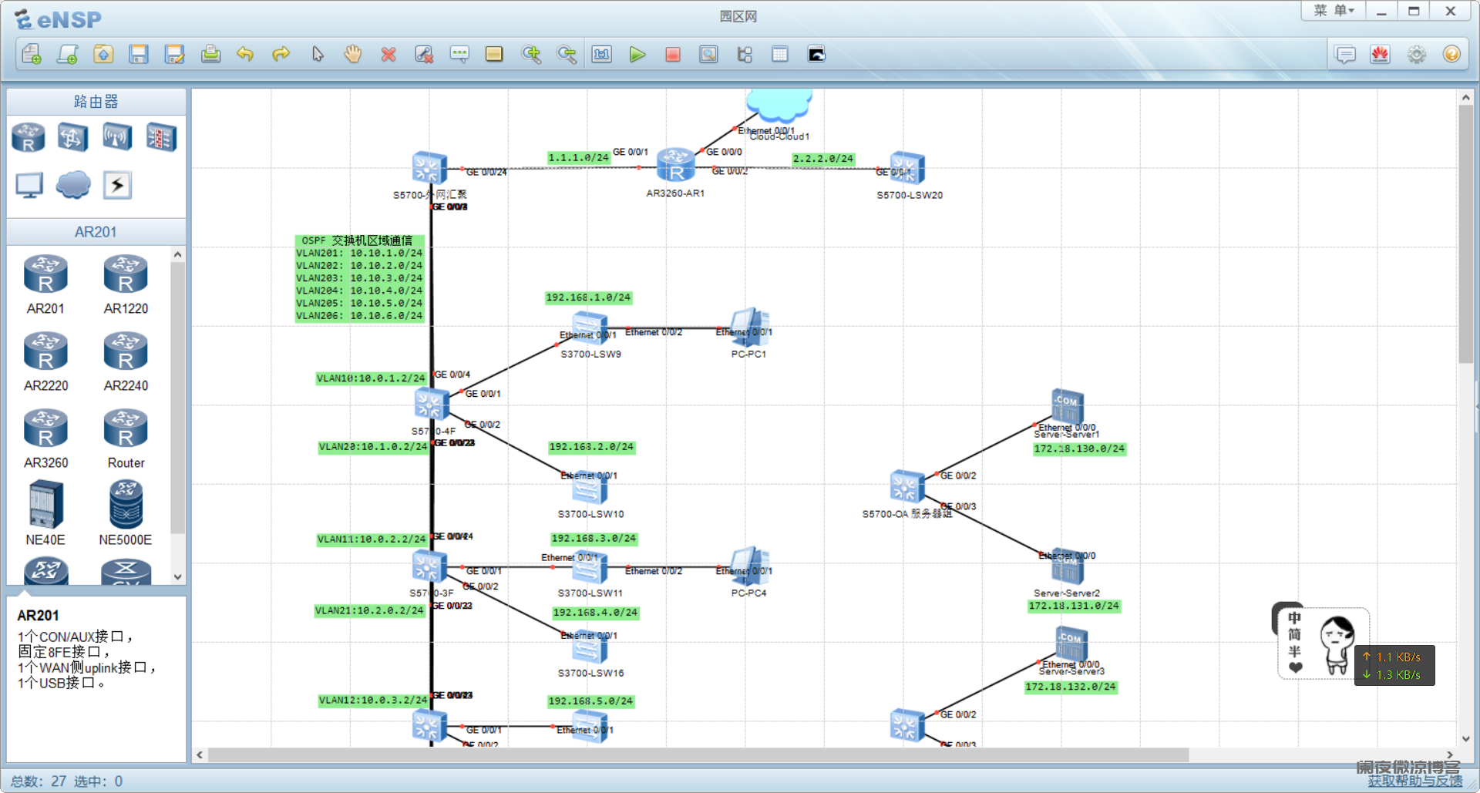
Task: Click the 获取帮助与反馈 link
Action: [x=1414, y=781]
